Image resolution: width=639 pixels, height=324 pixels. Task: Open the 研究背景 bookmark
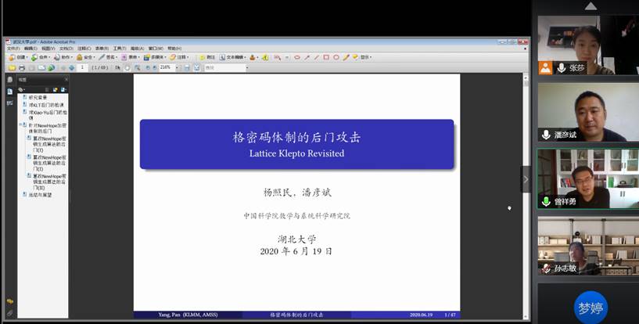click(x=38, y=97)
